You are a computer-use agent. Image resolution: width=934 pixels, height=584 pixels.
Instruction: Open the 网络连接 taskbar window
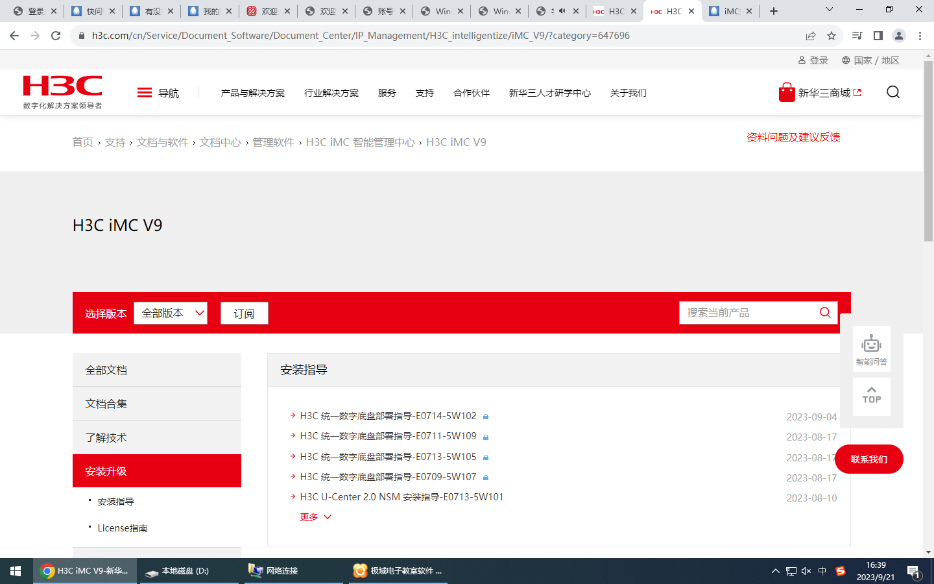[294, 571]
